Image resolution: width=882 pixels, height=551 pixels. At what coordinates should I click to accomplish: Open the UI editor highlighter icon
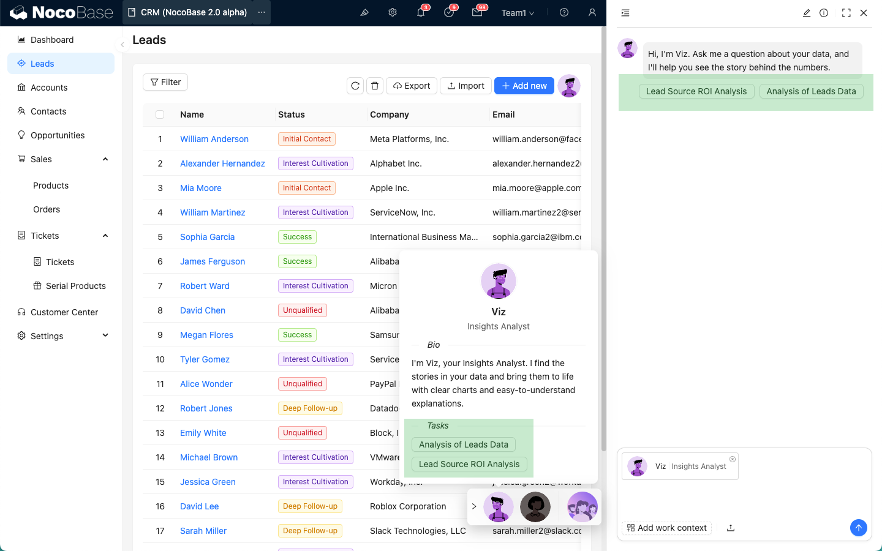pyautogui.click(x=364, y=12)
